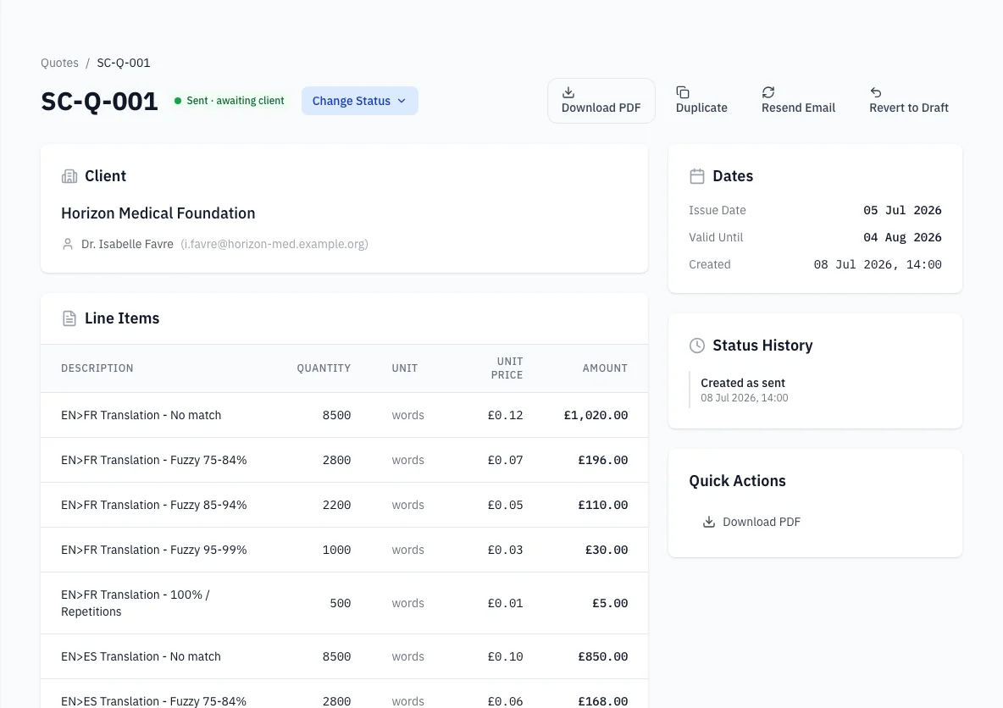Click the calendar icon beside Dates
The height and width of the screenshot is (708, 1003).
(697, 176)
